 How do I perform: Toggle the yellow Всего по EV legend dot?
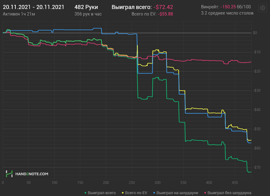point(123,193)
